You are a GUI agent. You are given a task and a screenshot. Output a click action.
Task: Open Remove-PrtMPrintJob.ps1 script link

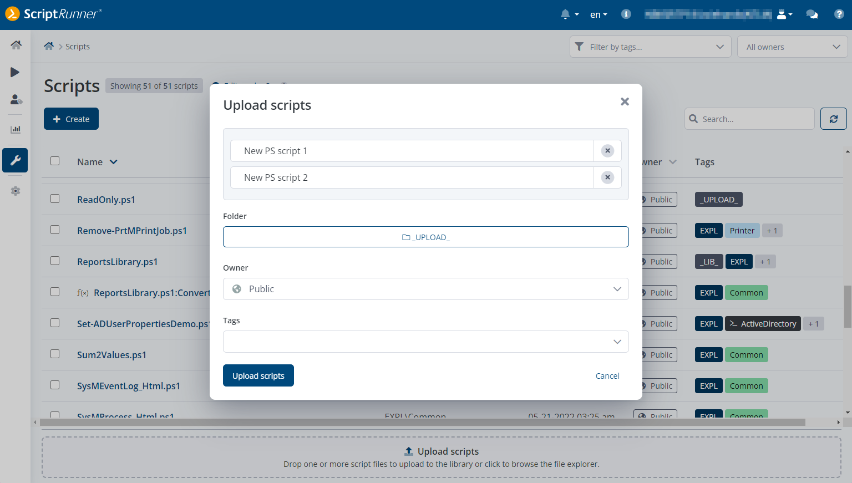132,231
